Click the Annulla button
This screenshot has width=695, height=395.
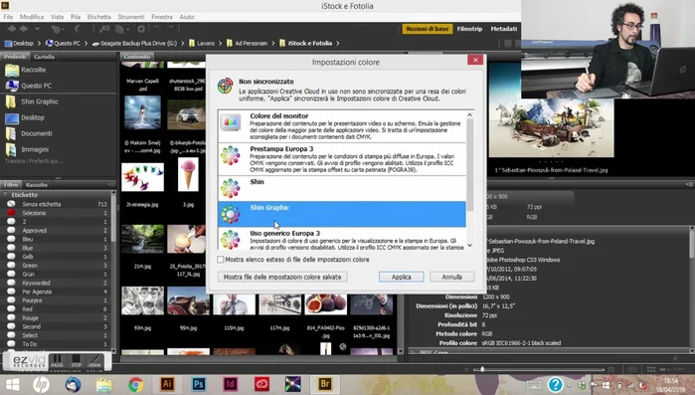452,277
